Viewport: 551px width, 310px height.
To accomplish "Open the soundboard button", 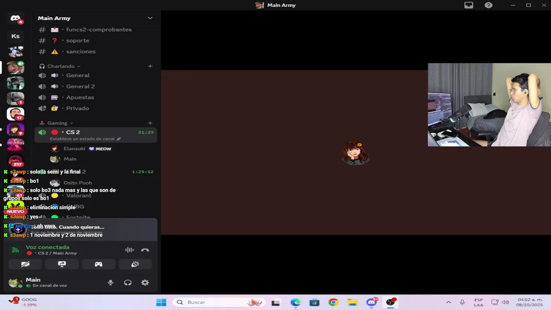I will tap(135, 264).
